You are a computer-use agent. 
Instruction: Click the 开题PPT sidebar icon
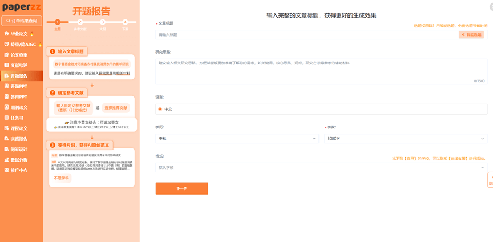(x=6, y=86)
